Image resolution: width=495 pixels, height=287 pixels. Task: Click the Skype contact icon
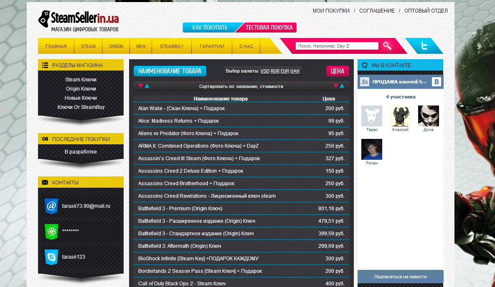[x=51, y=257]
